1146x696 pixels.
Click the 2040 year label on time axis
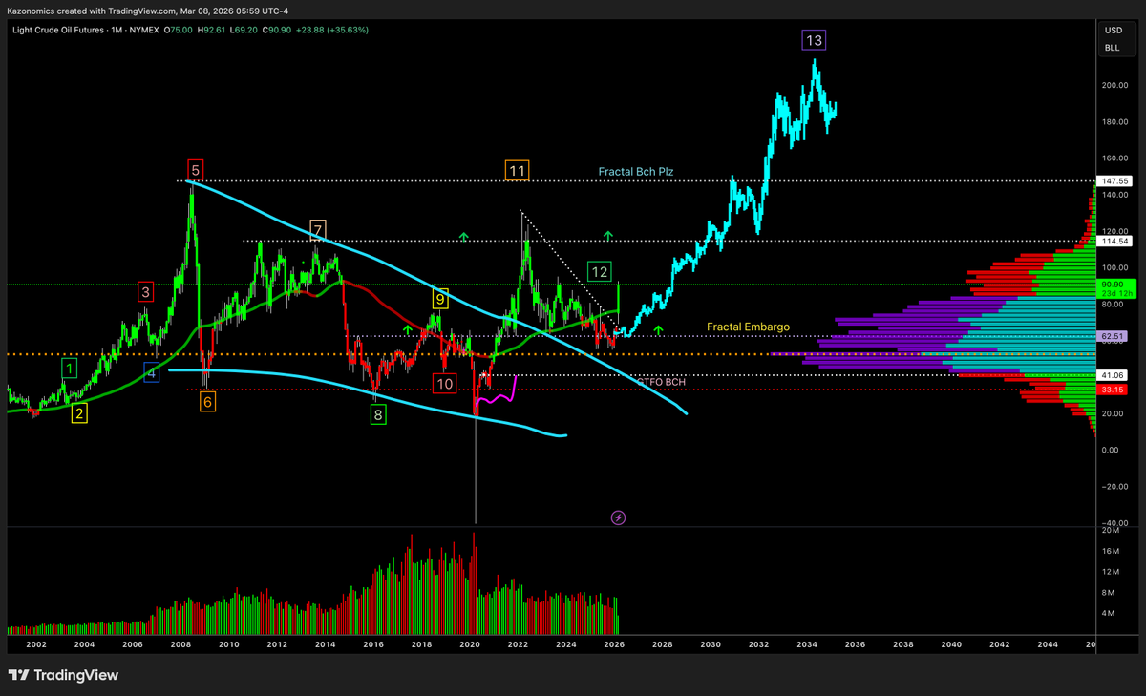pos(951,645)
